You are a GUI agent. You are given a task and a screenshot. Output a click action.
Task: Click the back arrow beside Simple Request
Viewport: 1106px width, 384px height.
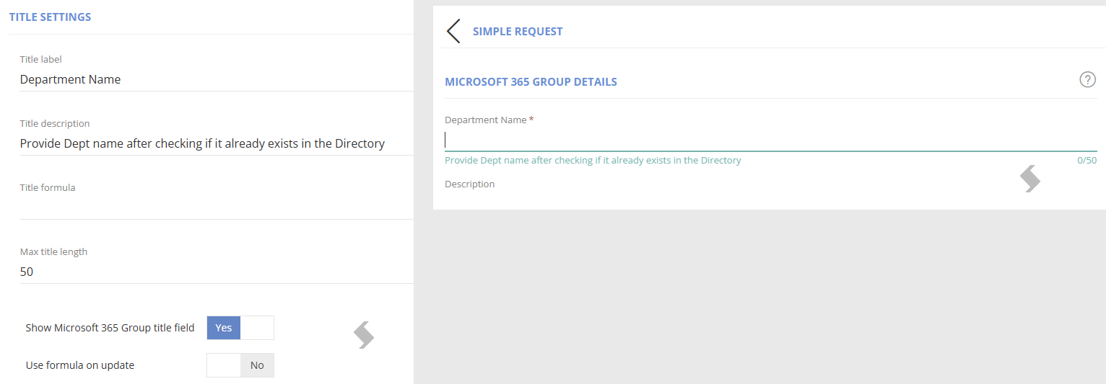click(453, 32)
